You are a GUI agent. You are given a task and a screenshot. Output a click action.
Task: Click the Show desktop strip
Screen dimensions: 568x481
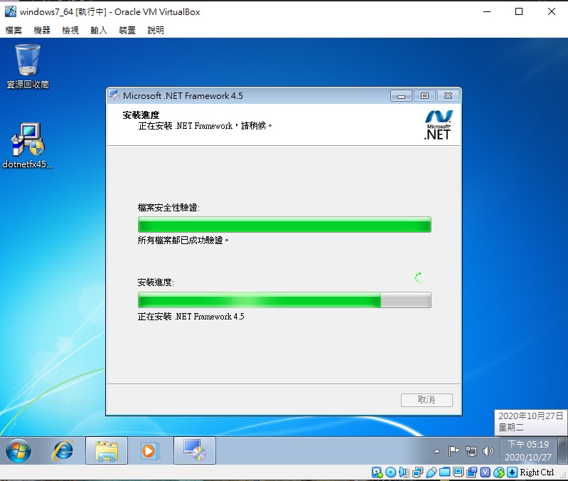click(x=562, y=450)
